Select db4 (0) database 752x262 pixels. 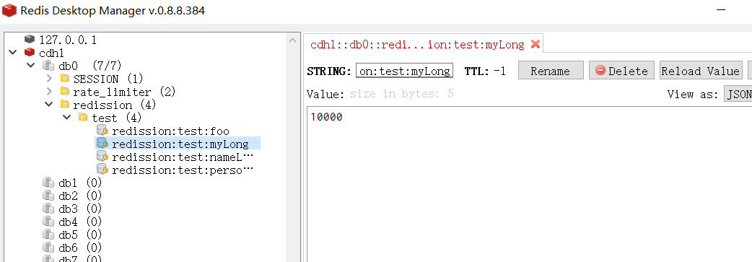(80, 221)
